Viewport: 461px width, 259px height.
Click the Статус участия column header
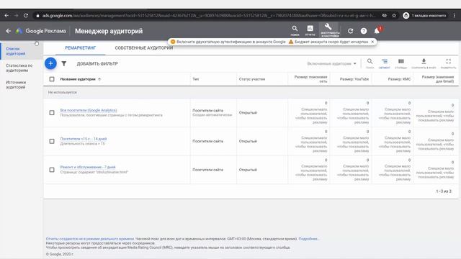[x=252, y=79]
